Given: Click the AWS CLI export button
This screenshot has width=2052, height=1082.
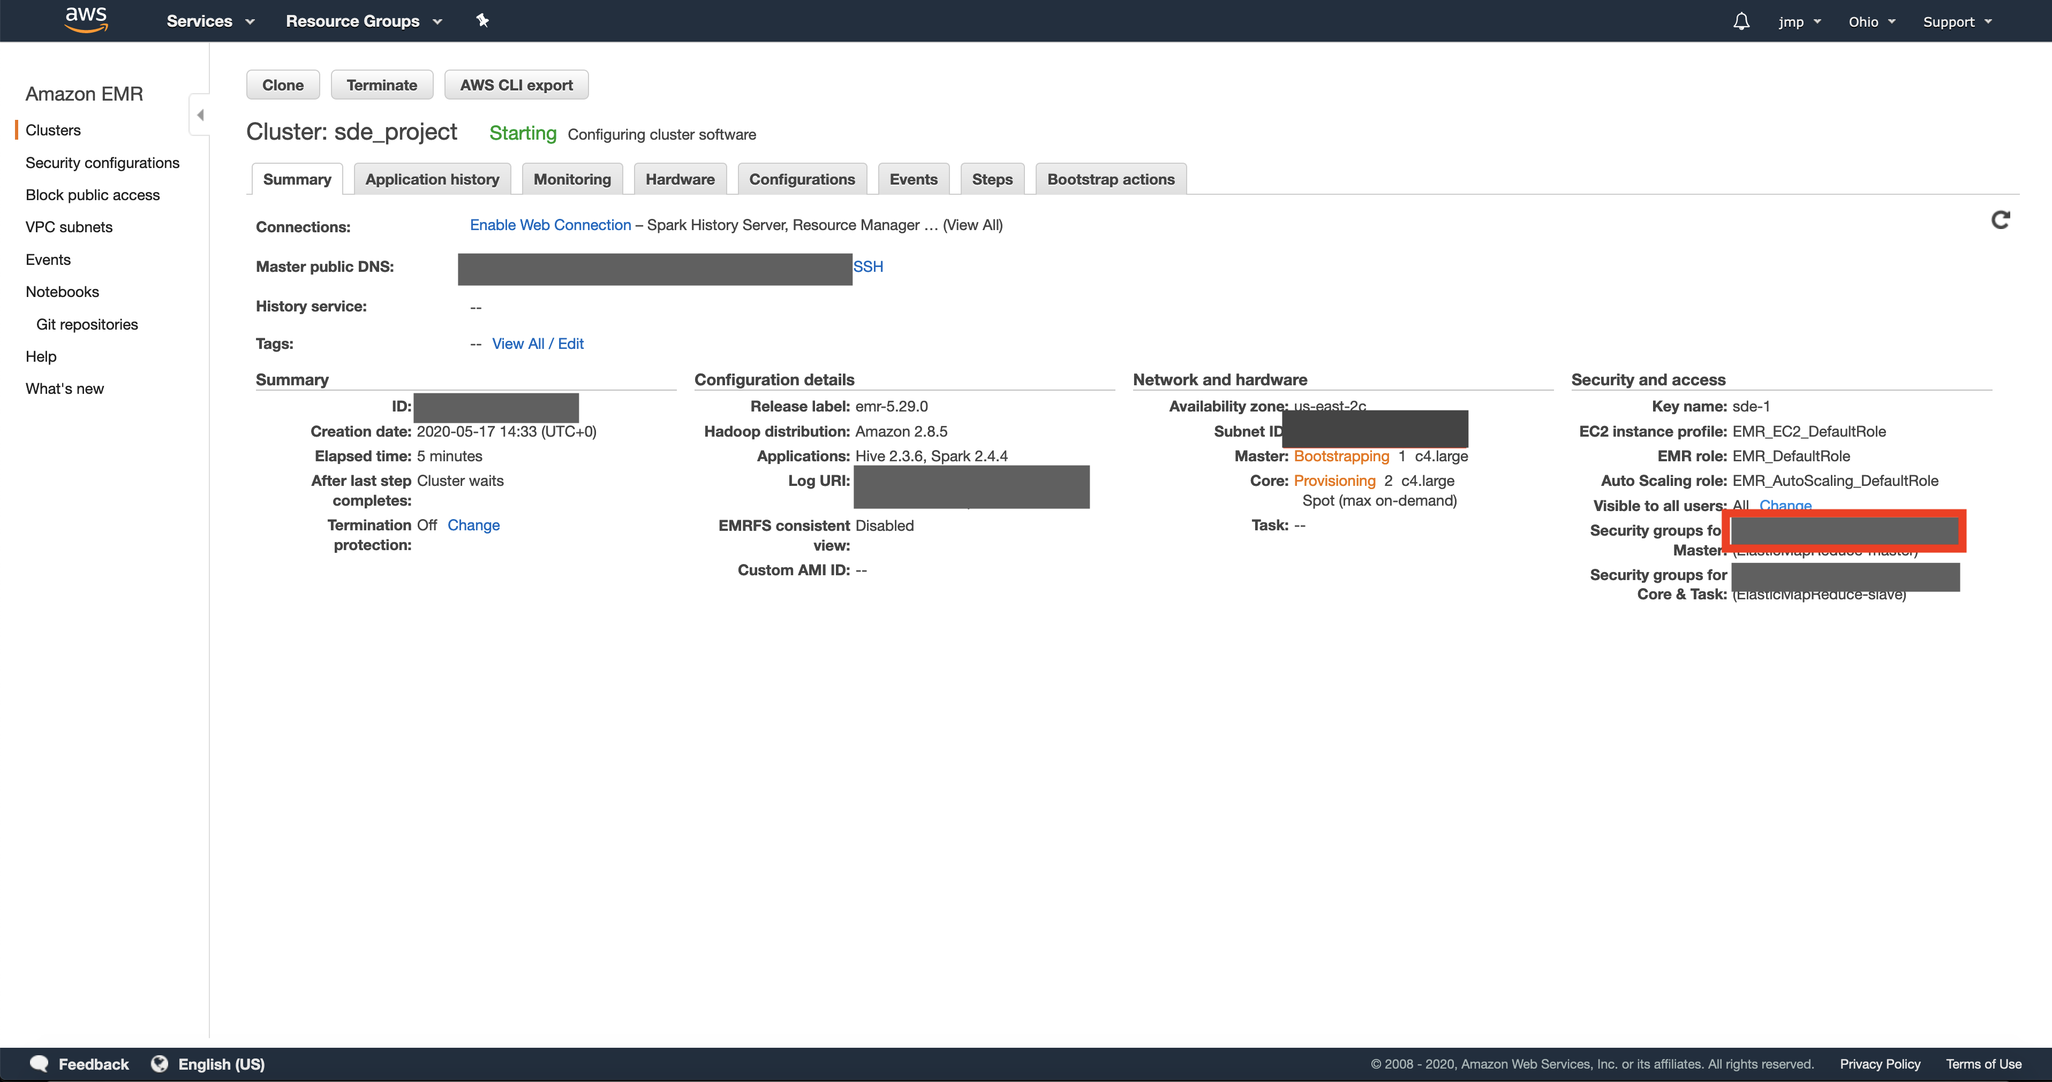Looking at the screenshot, I should 516,85.
